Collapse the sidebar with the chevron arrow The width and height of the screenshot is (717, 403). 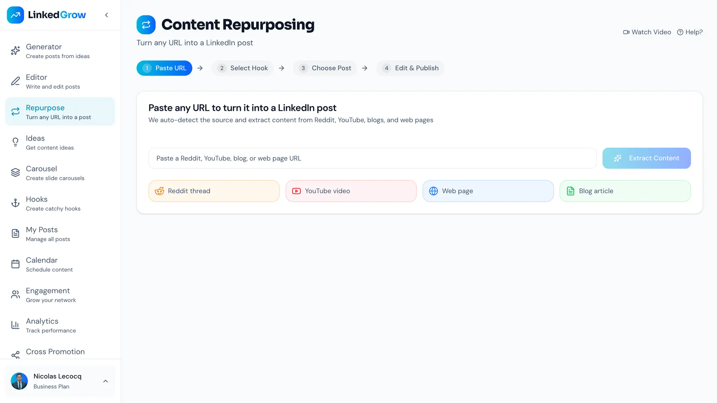[x=106, y=15]
